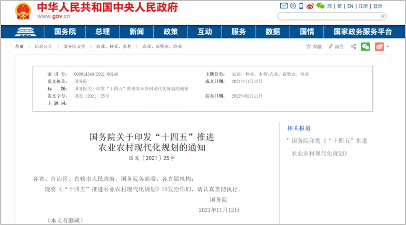The image size is (406, 225).
Task: Click into the site search field
Action: [x=328, y=16]
